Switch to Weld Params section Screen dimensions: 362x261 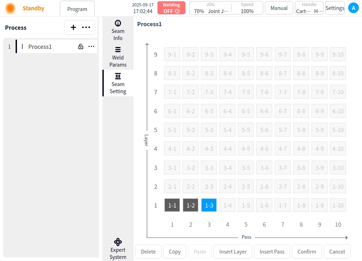click(118, 57)
